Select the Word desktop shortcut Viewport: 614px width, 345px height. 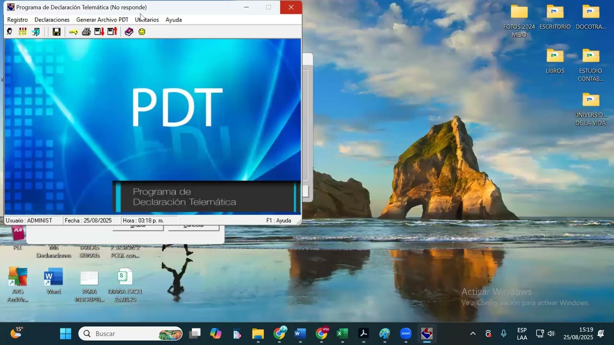54,281
